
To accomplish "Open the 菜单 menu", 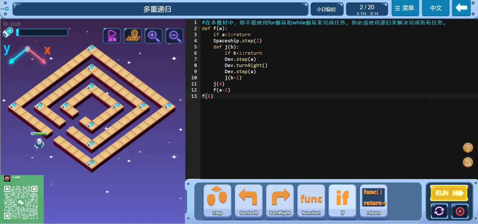I will tap(405, 8).
